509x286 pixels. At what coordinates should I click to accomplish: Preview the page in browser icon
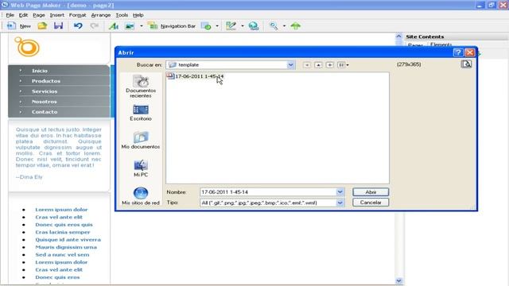click(x=254, y=26)
